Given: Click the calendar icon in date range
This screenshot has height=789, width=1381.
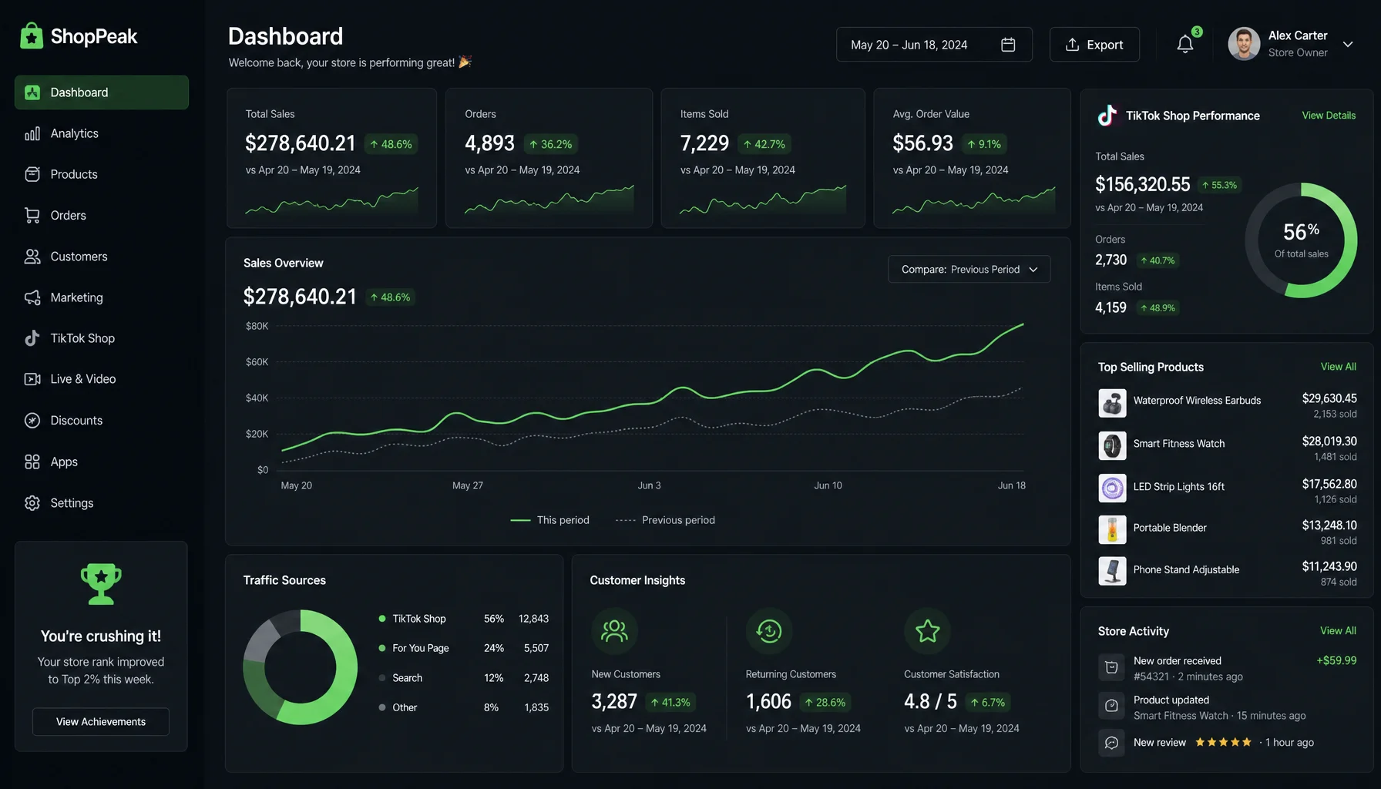Looking at the screenshot, I should pyautogui.click(x=1008, y=45).
